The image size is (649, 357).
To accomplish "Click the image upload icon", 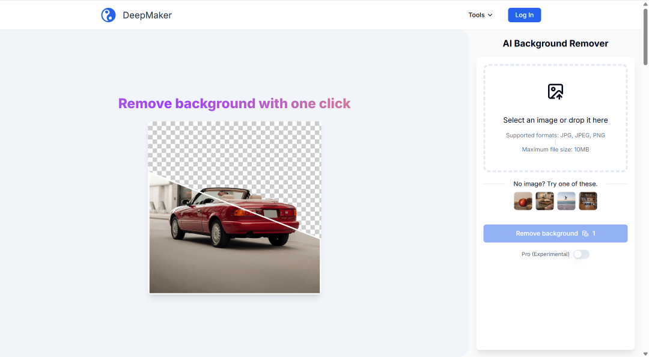I will coord(555,91).
